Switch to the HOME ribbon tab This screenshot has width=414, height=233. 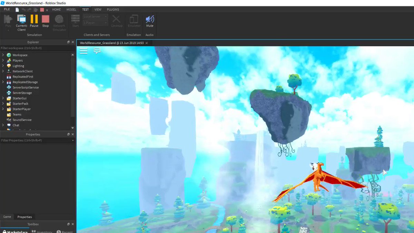coord(56,10)
